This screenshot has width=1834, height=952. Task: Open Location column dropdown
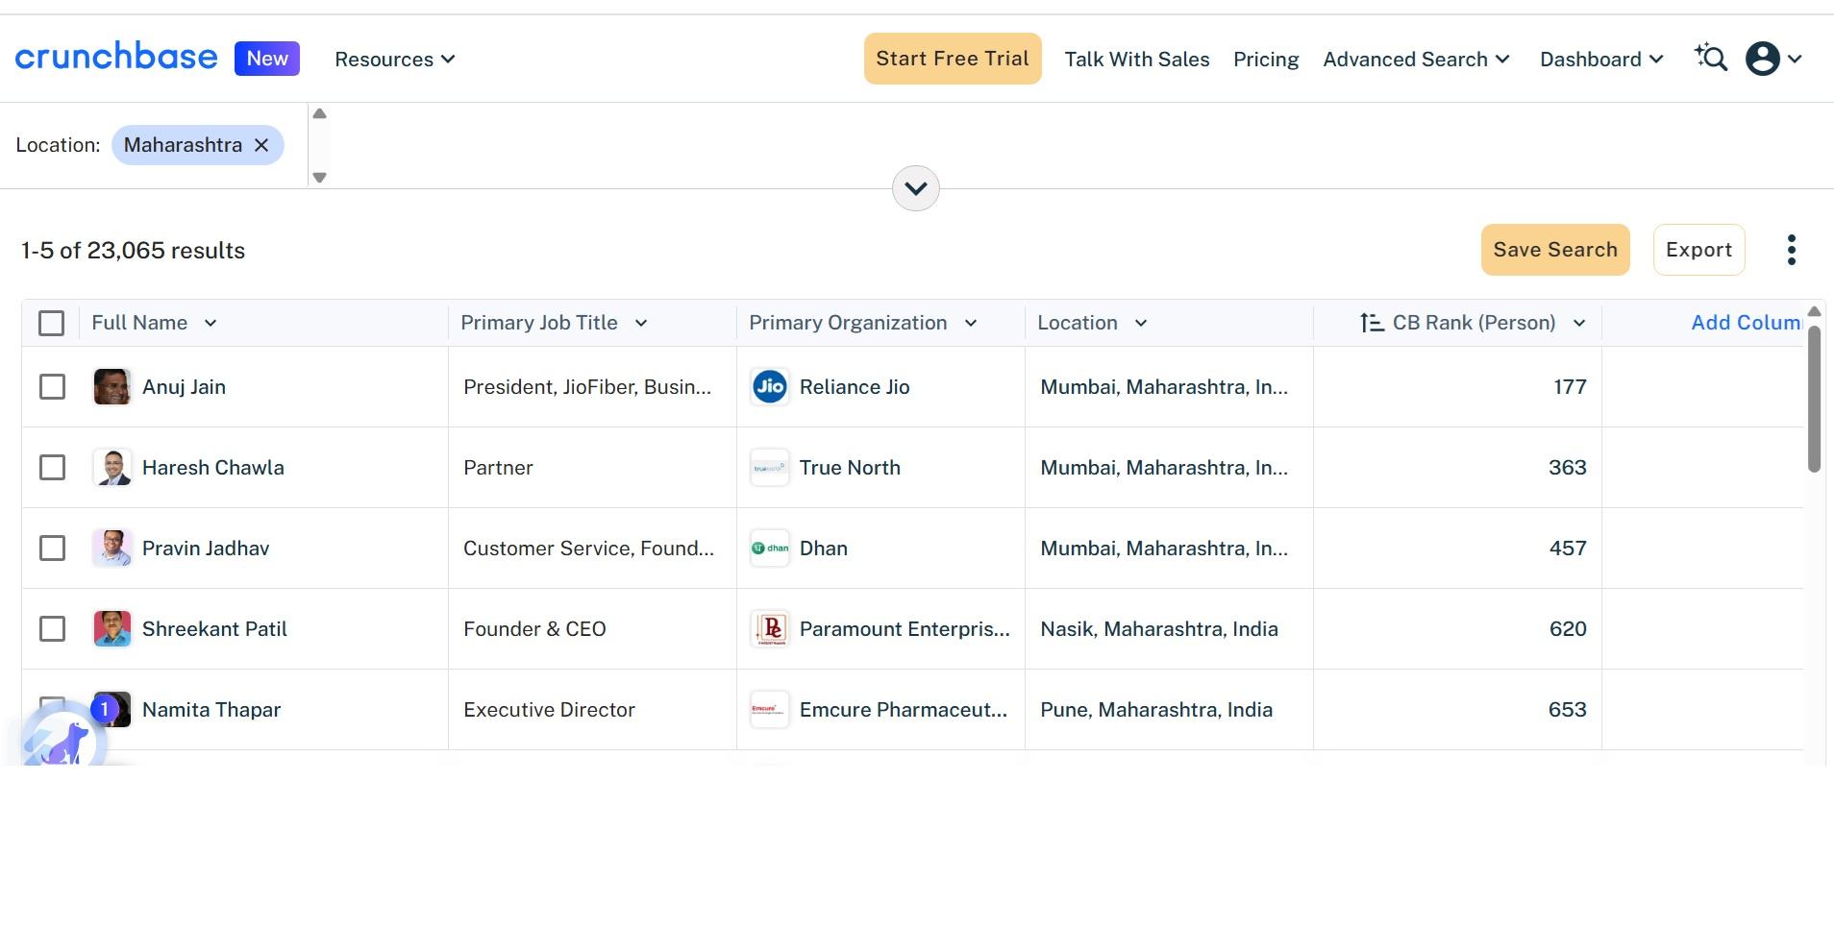coord(1141,323)
